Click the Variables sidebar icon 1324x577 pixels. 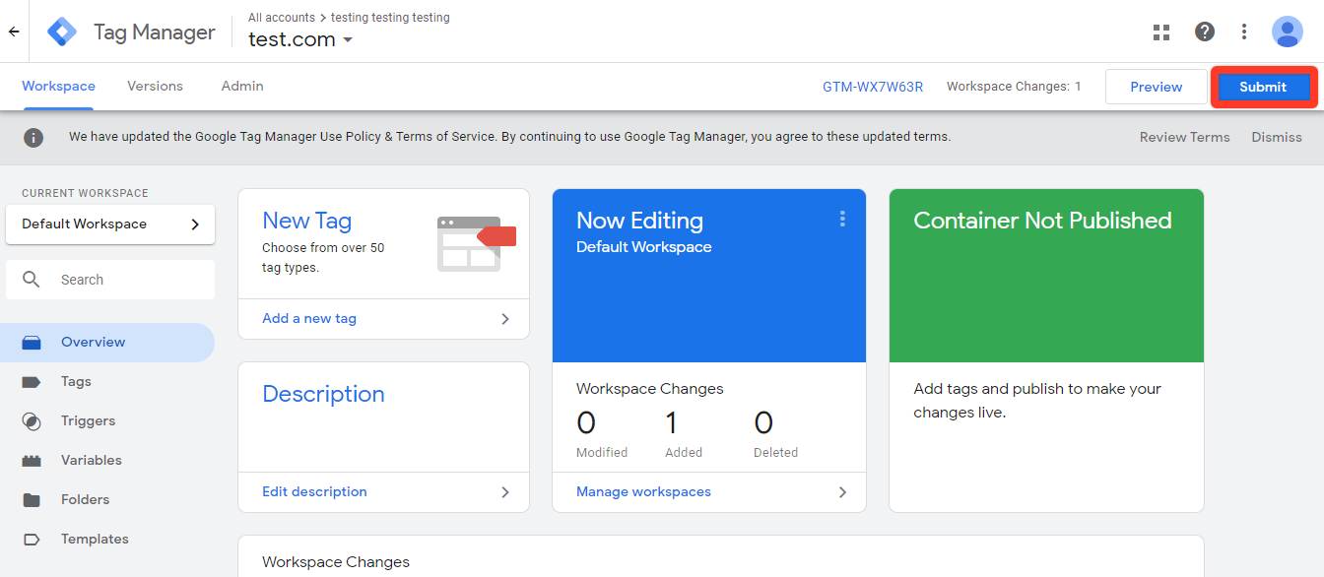(x=32, y=461)
